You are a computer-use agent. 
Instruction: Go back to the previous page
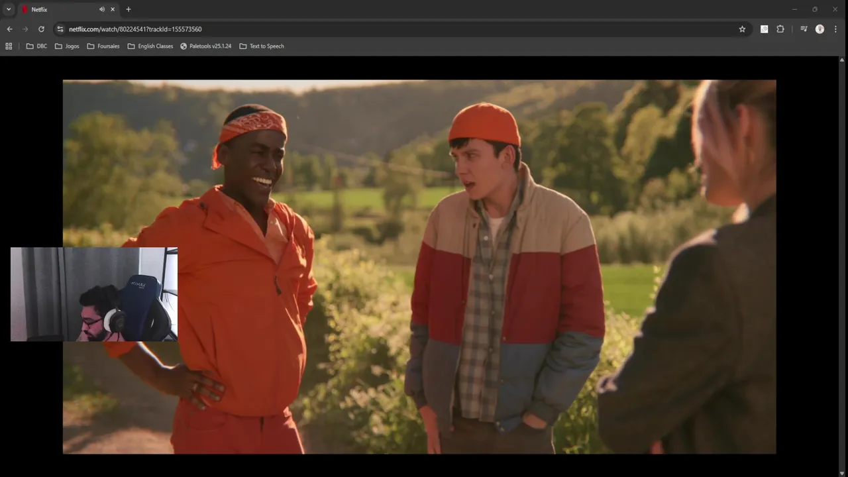[x=9, y=29]
